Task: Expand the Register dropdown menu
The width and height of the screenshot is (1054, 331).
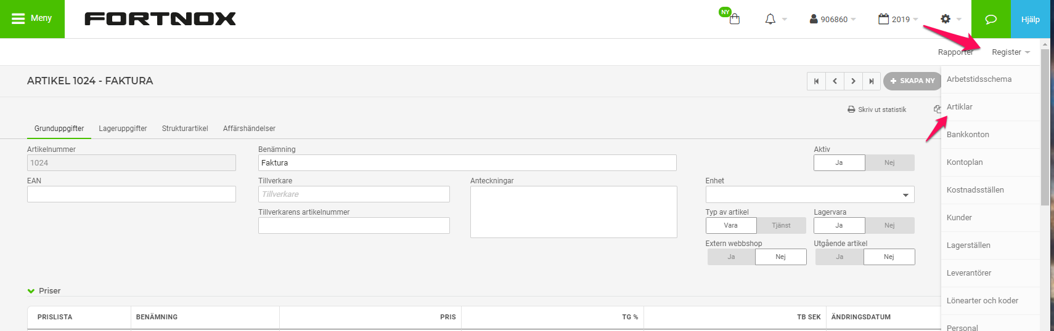Action: [x=1011, y=52]
